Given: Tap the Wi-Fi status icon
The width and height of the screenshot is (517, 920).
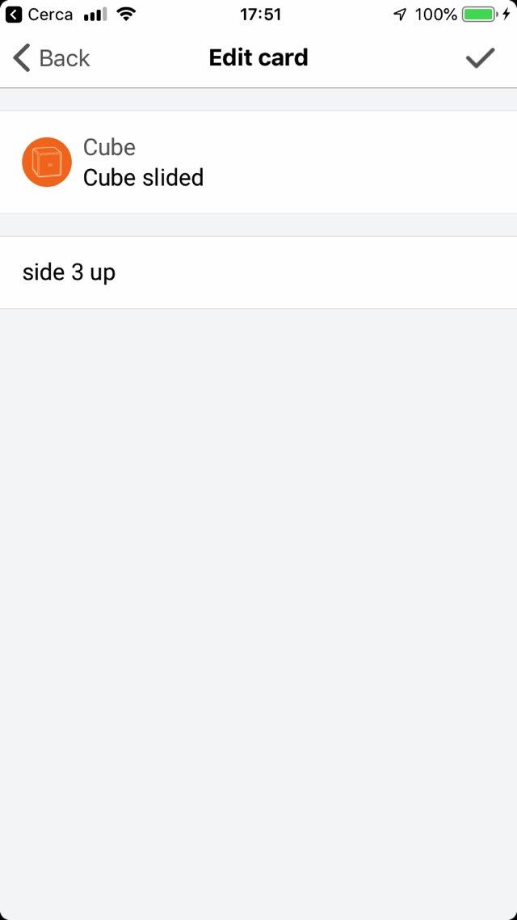Looking at the screenshot, I should point(125,15).
